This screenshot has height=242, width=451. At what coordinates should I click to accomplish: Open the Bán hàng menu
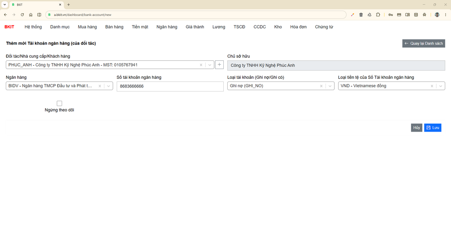tap(114, 27)
